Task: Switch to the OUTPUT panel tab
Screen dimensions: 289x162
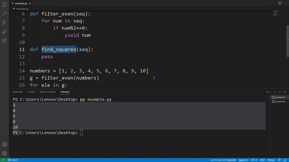Action: [31, 92]
